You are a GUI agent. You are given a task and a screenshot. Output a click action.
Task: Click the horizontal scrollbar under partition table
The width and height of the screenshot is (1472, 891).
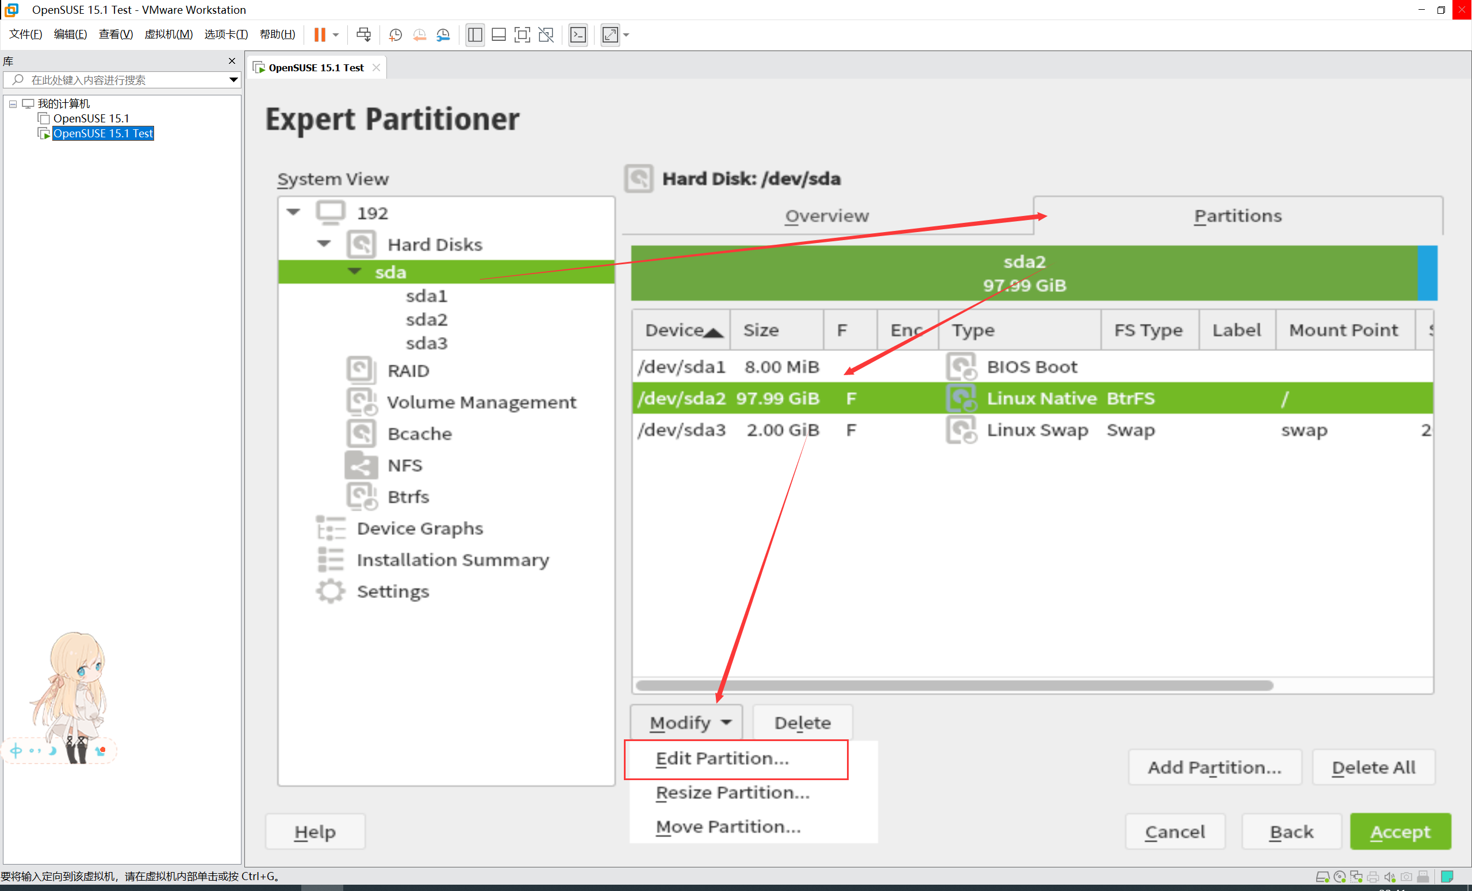pyautogui.click(x=954, y=685)
